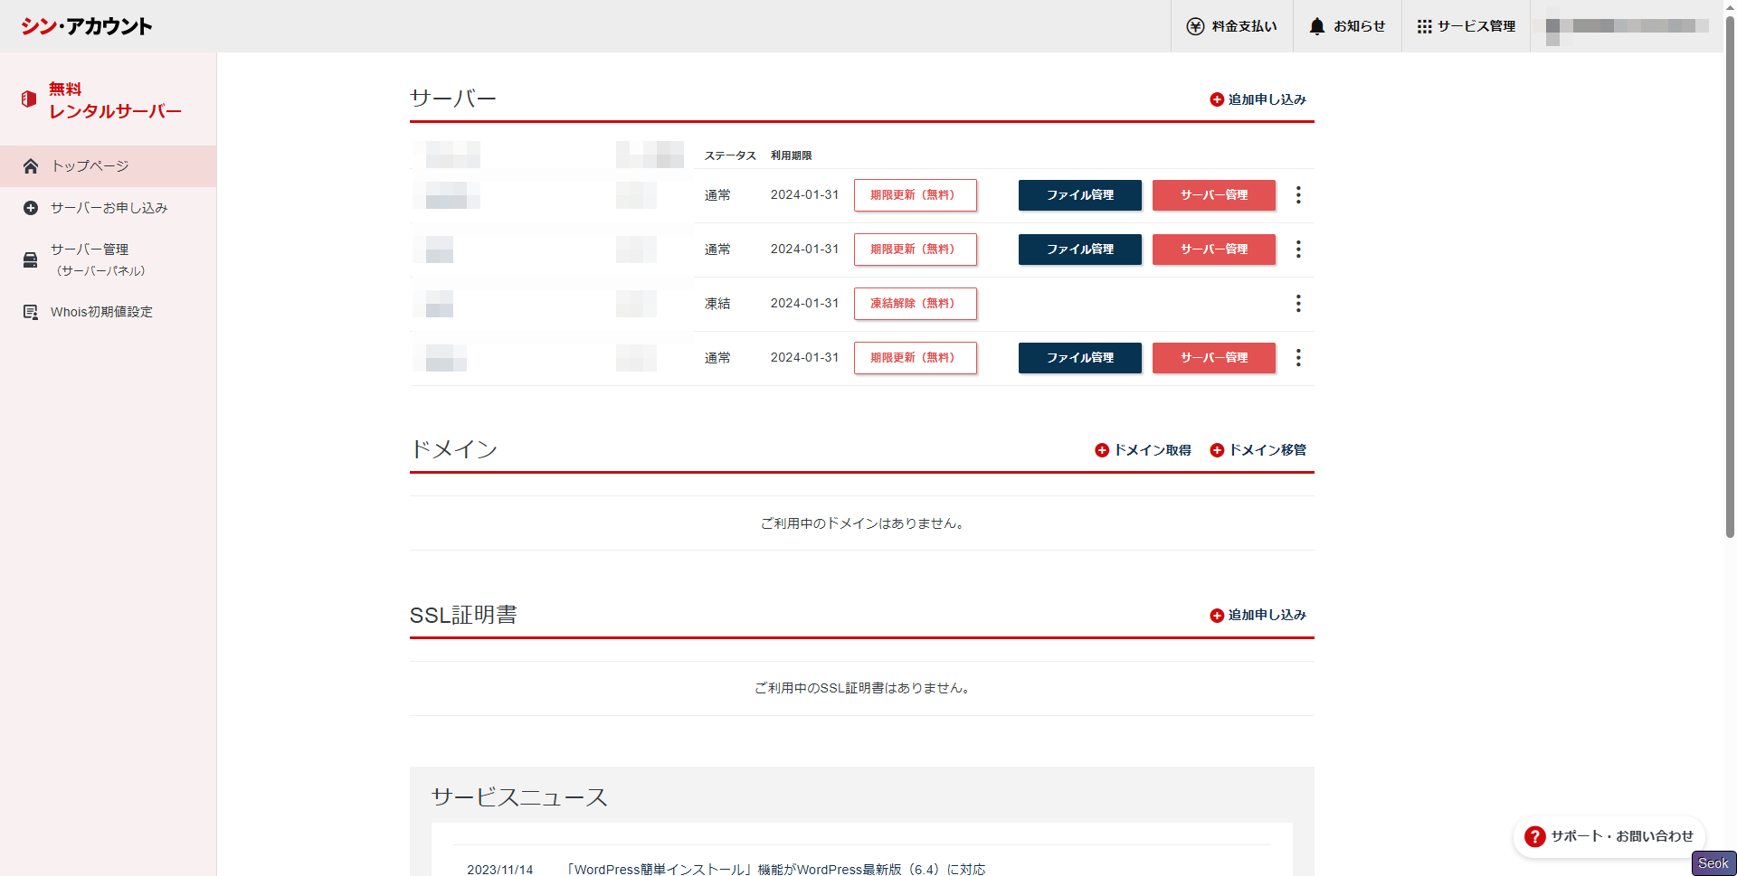The height and width of the screenshot is (876, 1737).
Task: Click the yen icon for 料金支払い
Action: [1195, 26]
